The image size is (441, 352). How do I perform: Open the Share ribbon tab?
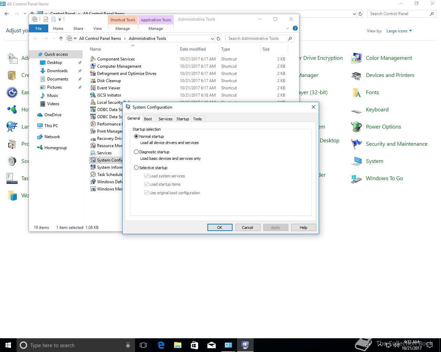coord(78,29)
